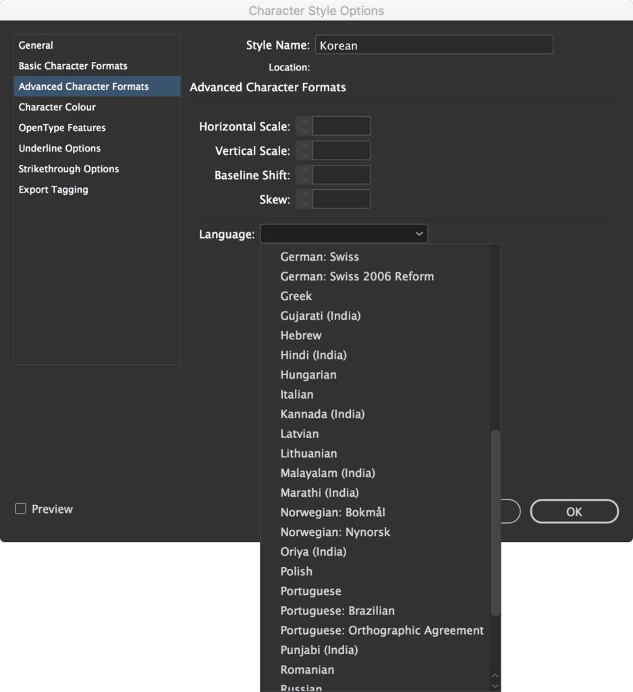Click the language list scroll-down arrow

click(x=495, y=686)
